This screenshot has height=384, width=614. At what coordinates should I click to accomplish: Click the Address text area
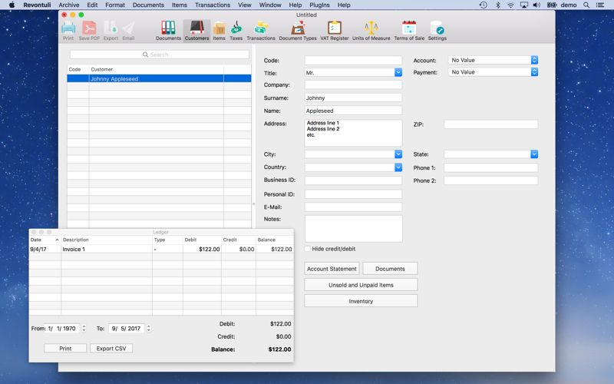point(353,133)
